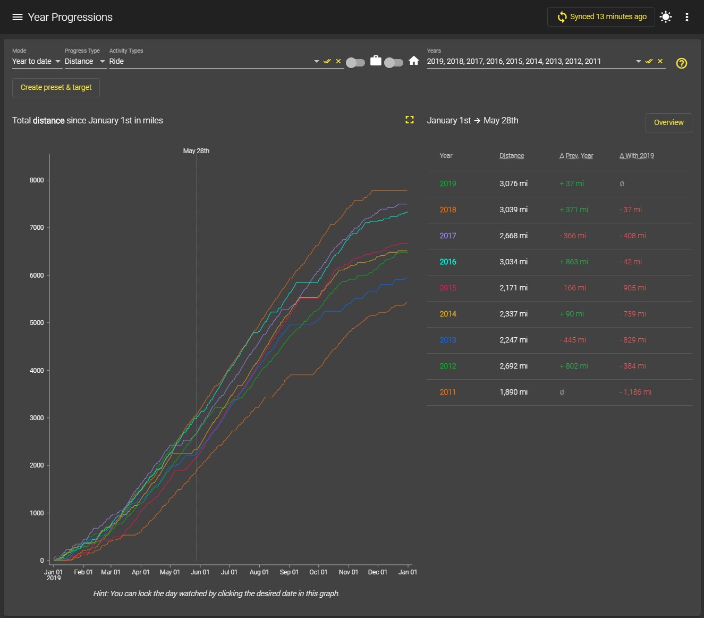Clear selected years with the X icon
This screenshot has height=618, width=704.
[x=660, y=62]
